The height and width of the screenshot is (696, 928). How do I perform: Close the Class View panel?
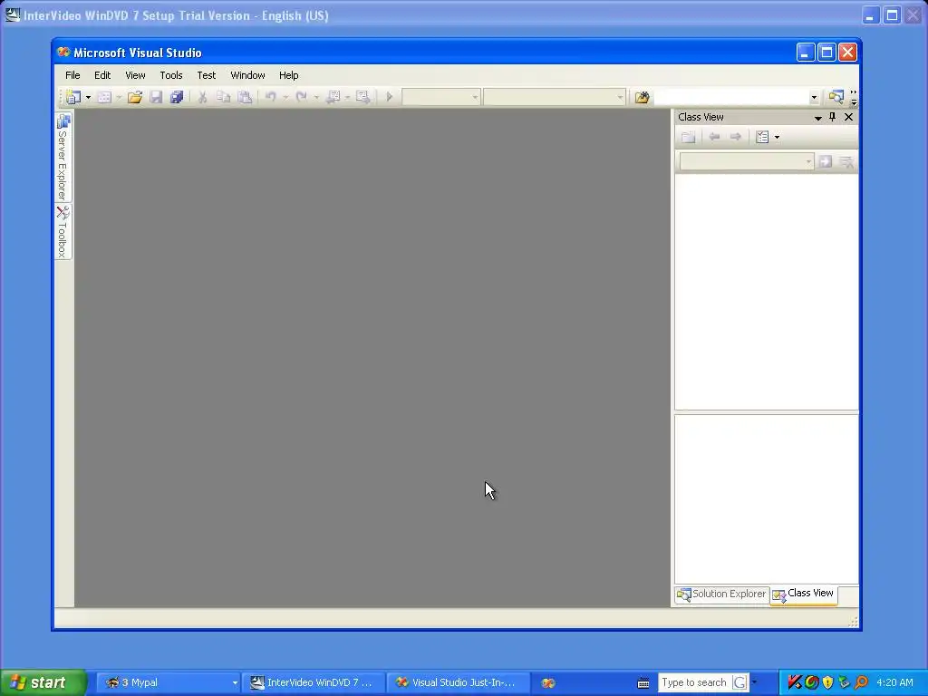(x=848, y=117)
